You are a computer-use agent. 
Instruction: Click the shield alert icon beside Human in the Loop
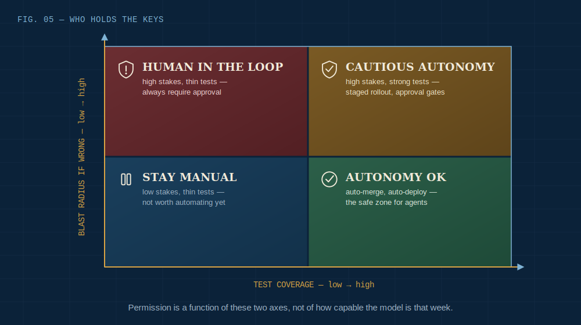126,70
